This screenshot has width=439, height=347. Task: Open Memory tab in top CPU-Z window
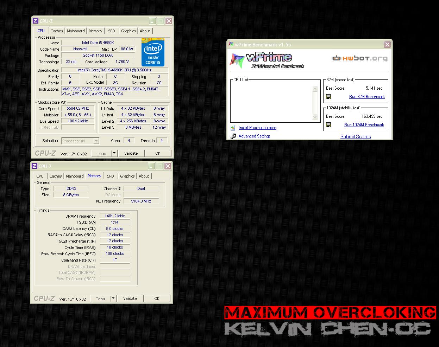95,31
